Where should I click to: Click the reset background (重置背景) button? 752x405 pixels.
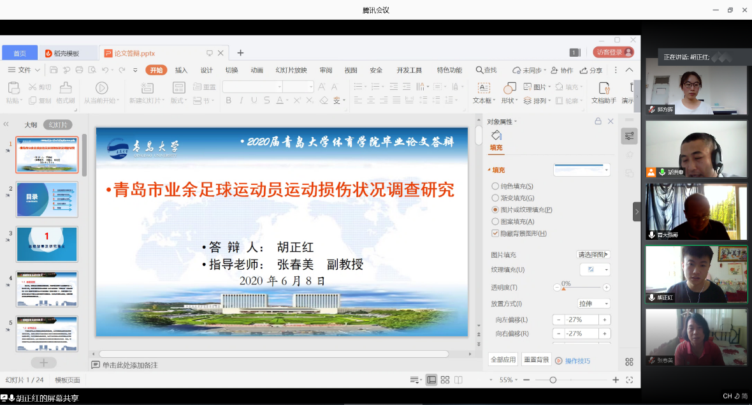tap(536, 360)
